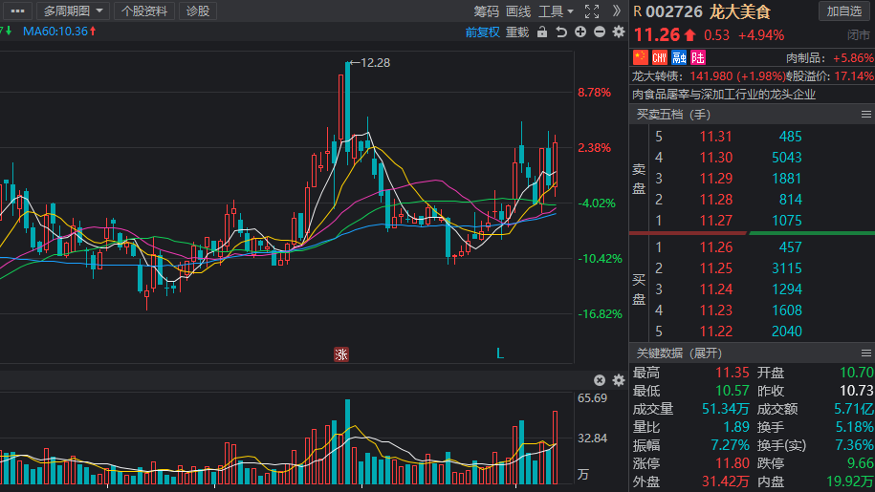Open volume panel settings gear
The width and height of the screenshot is (875, 492).
click(x=618, y=380)
